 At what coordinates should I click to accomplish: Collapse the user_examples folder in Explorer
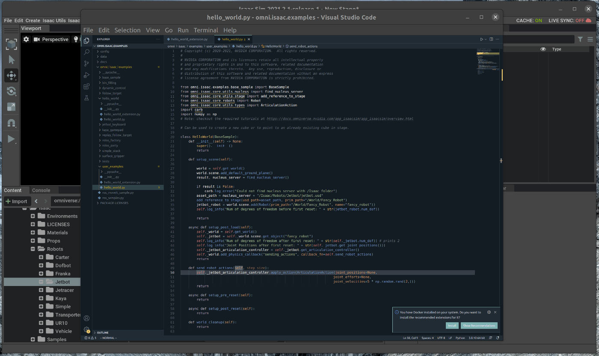[x=128, y=166]
